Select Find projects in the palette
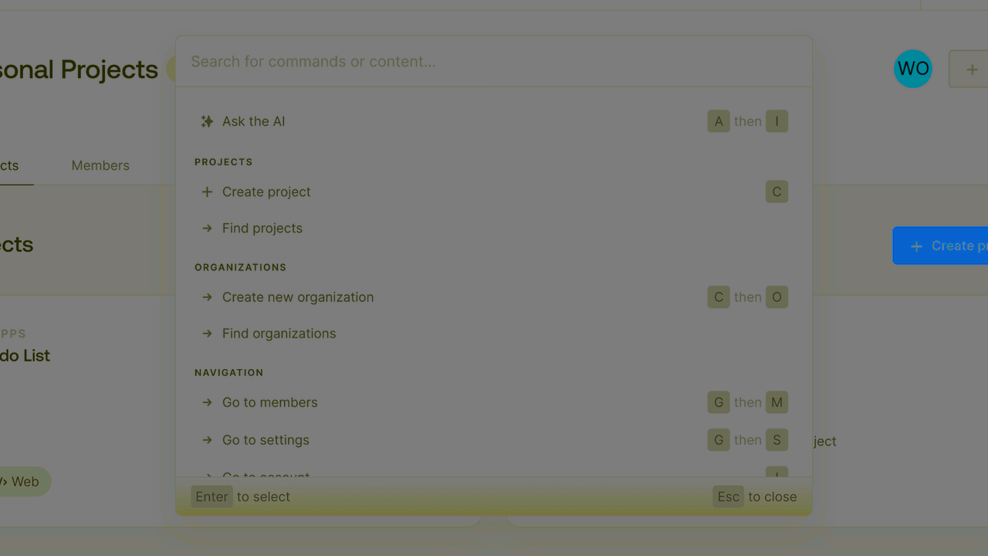 click(262, 229)
